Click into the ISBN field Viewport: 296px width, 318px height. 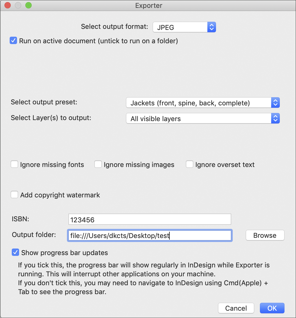pos(150,219)
